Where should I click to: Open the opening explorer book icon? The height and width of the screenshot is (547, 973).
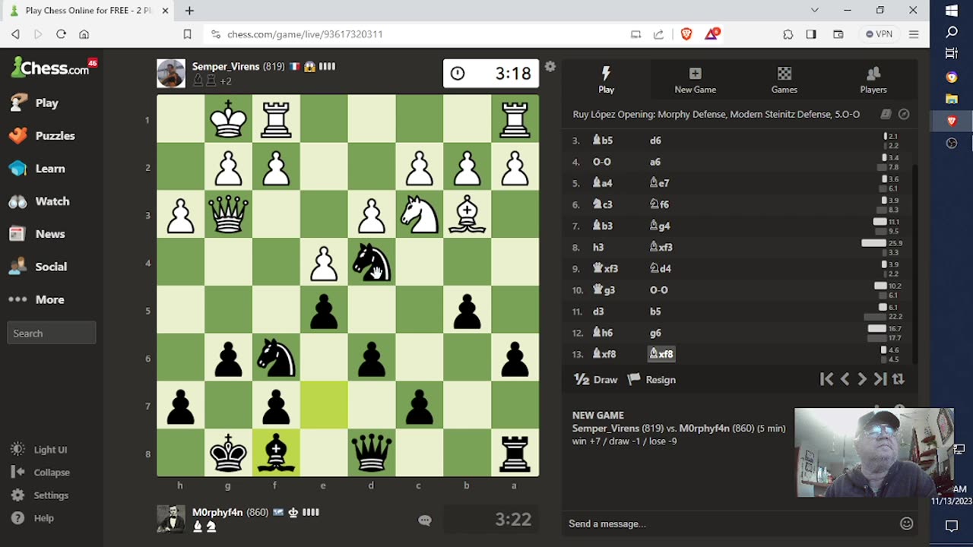pyautogui.click(x=886, y=114)
